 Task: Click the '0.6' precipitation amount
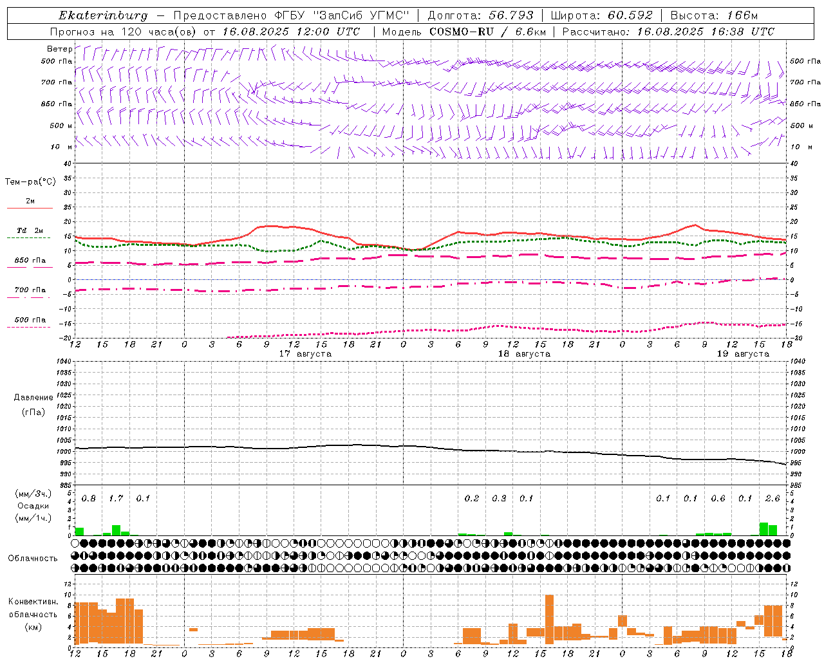[x=718, y=499]
